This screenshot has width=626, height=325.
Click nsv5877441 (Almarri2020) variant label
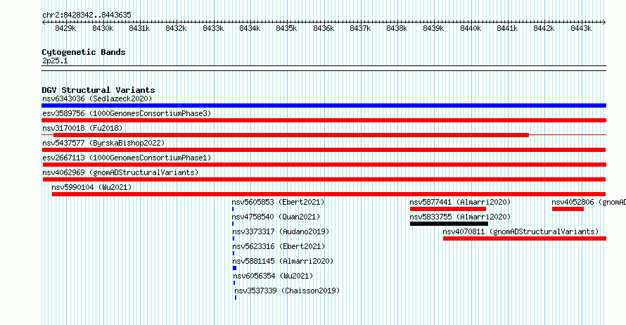[x=460, y=202]
